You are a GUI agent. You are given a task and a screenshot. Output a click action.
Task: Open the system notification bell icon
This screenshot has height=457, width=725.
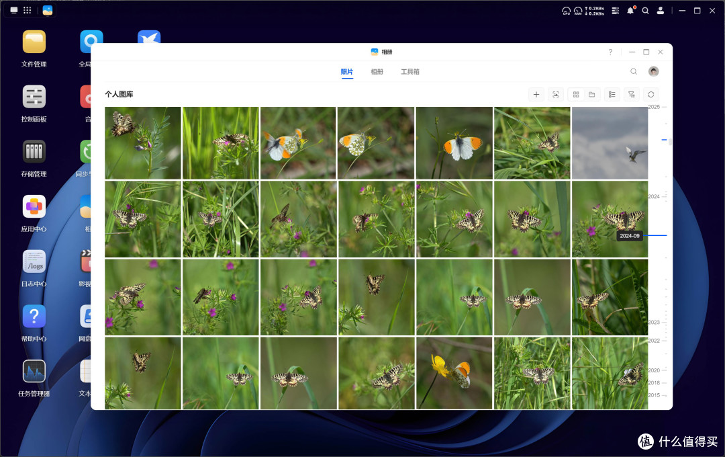(630, 10)
